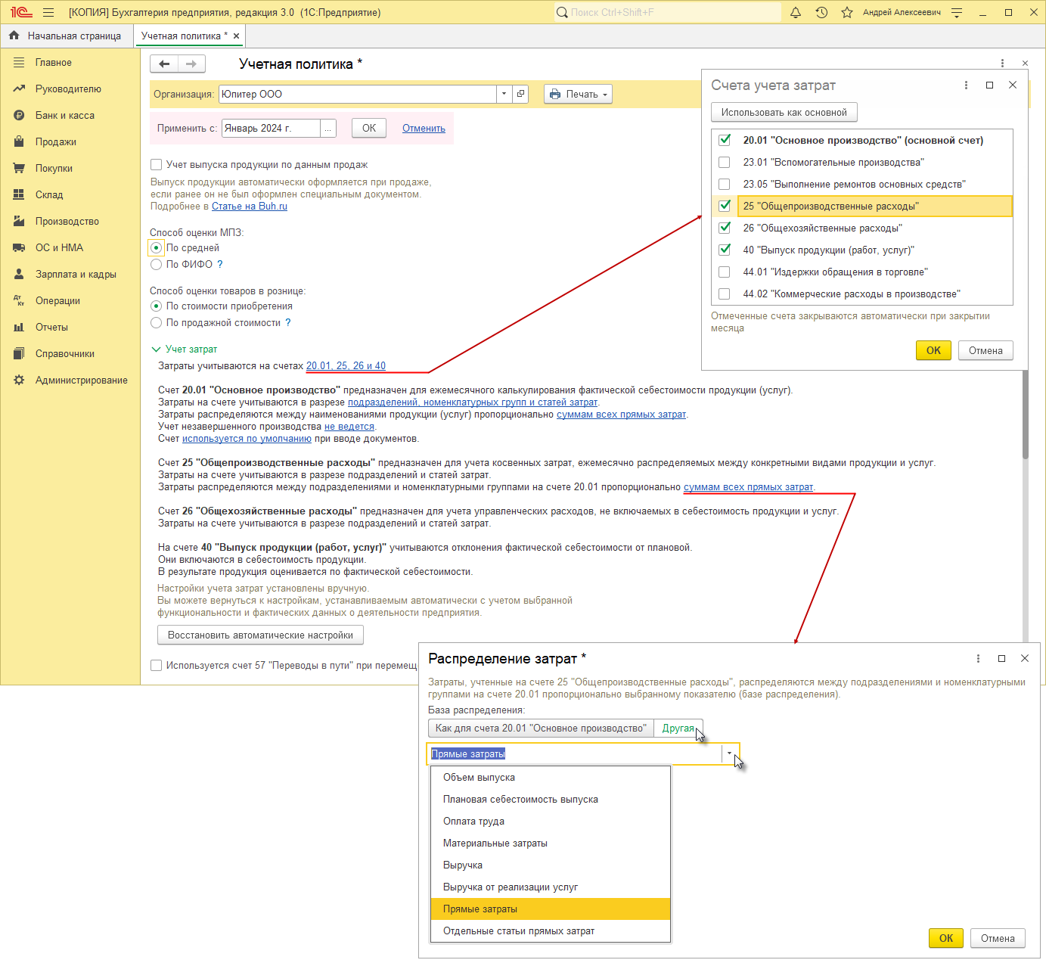Open the Печать dropdown button
1046x960 pixels.
(x=578, y=94)
